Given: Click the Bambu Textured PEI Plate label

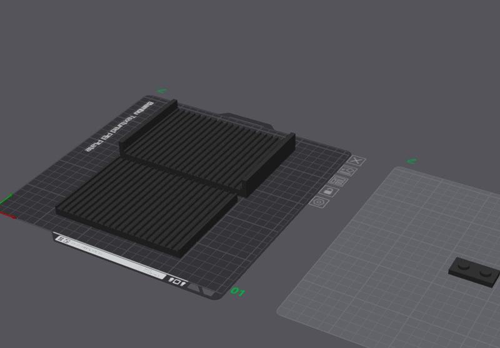Looking at the screenshot, I should tap(119, 126).
